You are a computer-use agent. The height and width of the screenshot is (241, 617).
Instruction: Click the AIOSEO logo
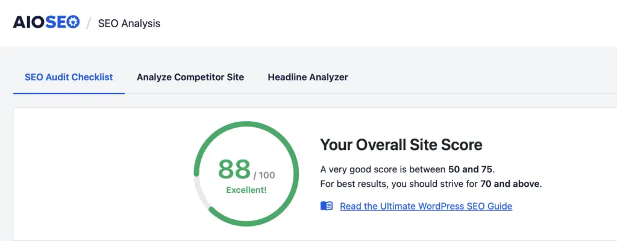(46, 23)
